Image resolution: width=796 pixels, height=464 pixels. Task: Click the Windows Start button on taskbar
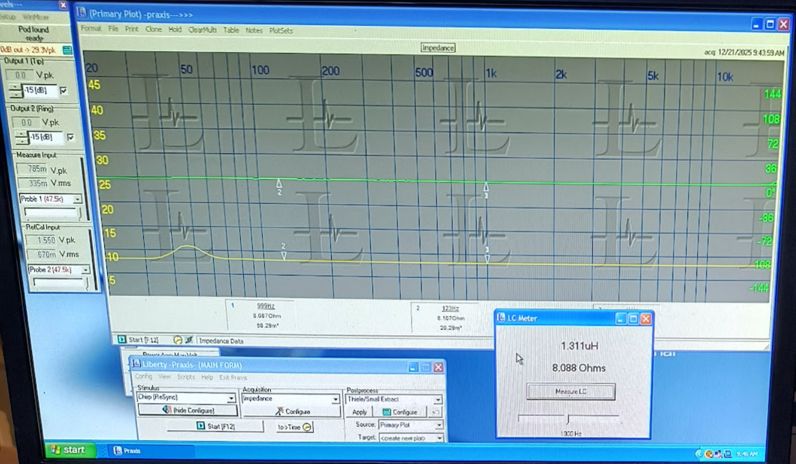[x=68, y=450]
